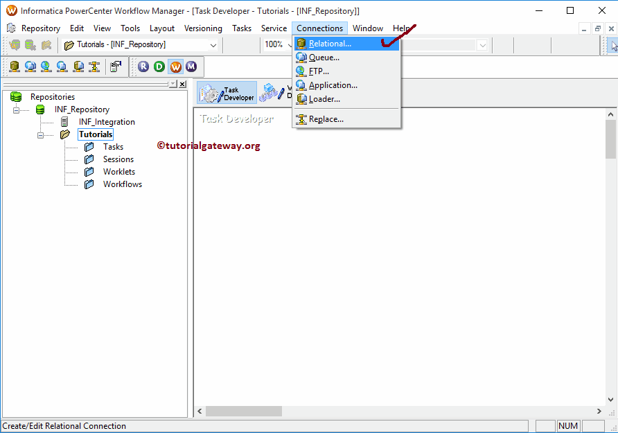Click the second repository toolbar icon with green database
This screenshot has height=433, width=618.
pyautogui.click(x=30, y=45)
